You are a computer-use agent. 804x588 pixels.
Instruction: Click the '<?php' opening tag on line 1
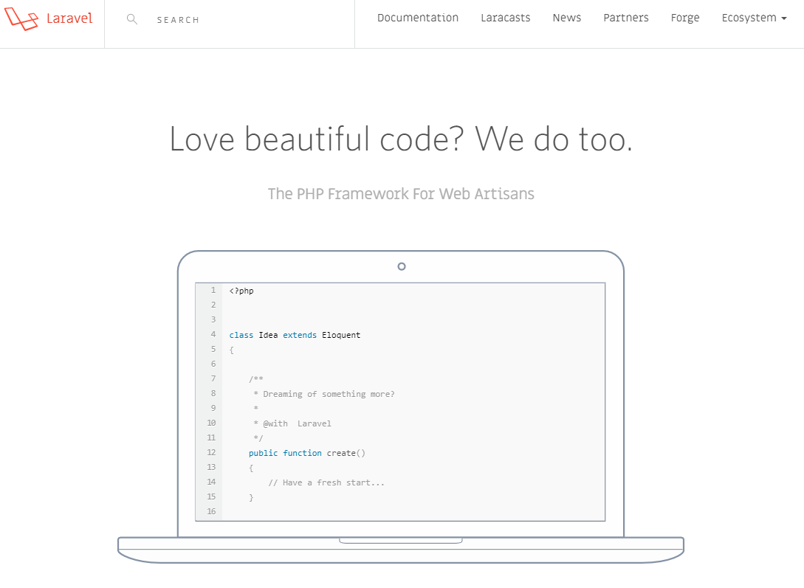click(241, 291)
